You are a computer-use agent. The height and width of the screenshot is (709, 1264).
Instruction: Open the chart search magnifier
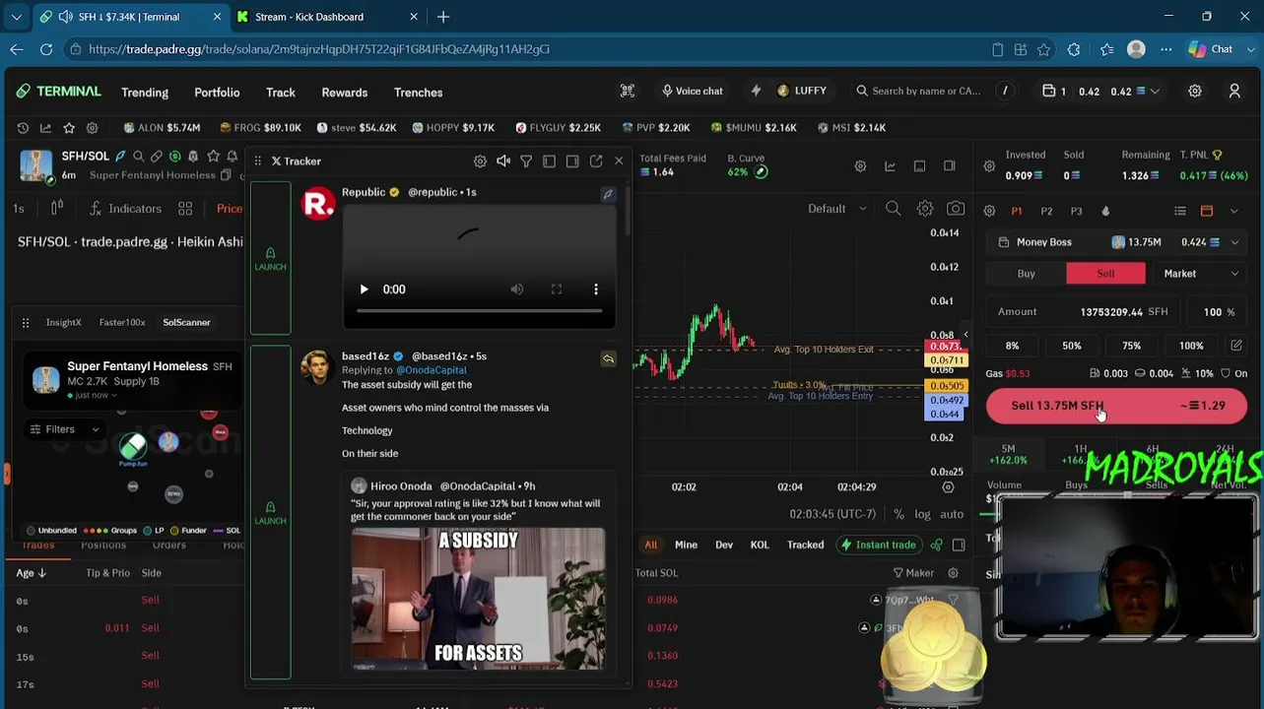894,209
